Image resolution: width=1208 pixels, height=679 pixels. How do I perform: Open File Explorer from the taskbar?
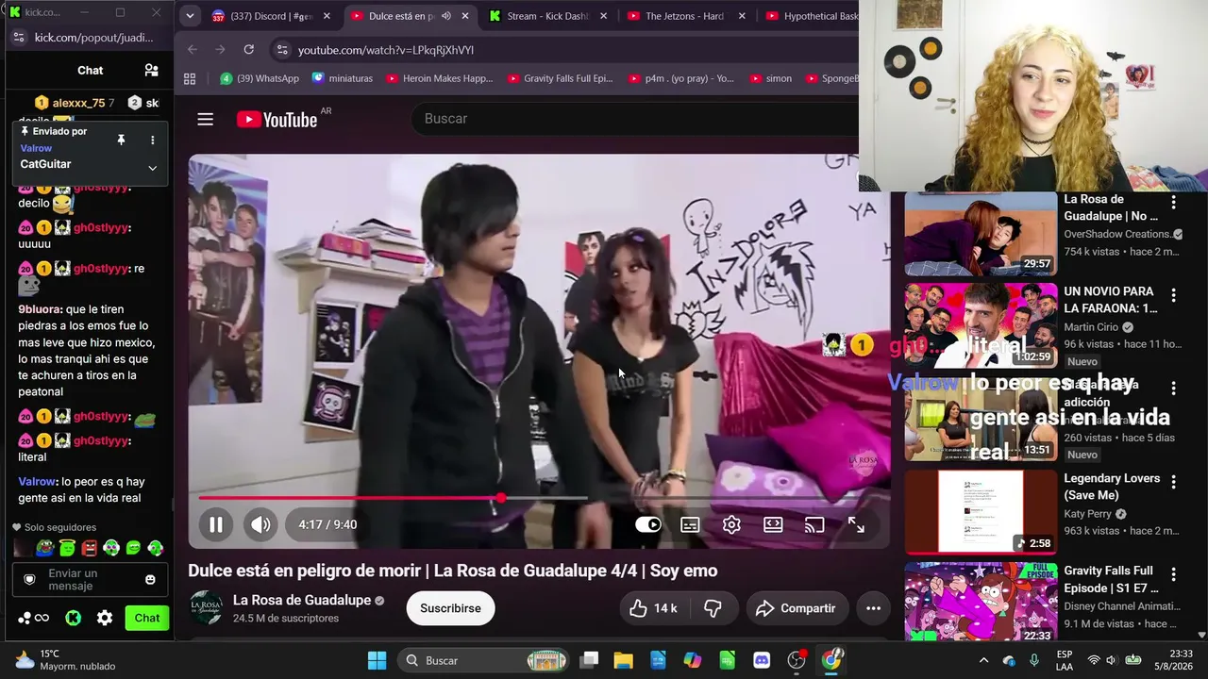coord(623,660)
